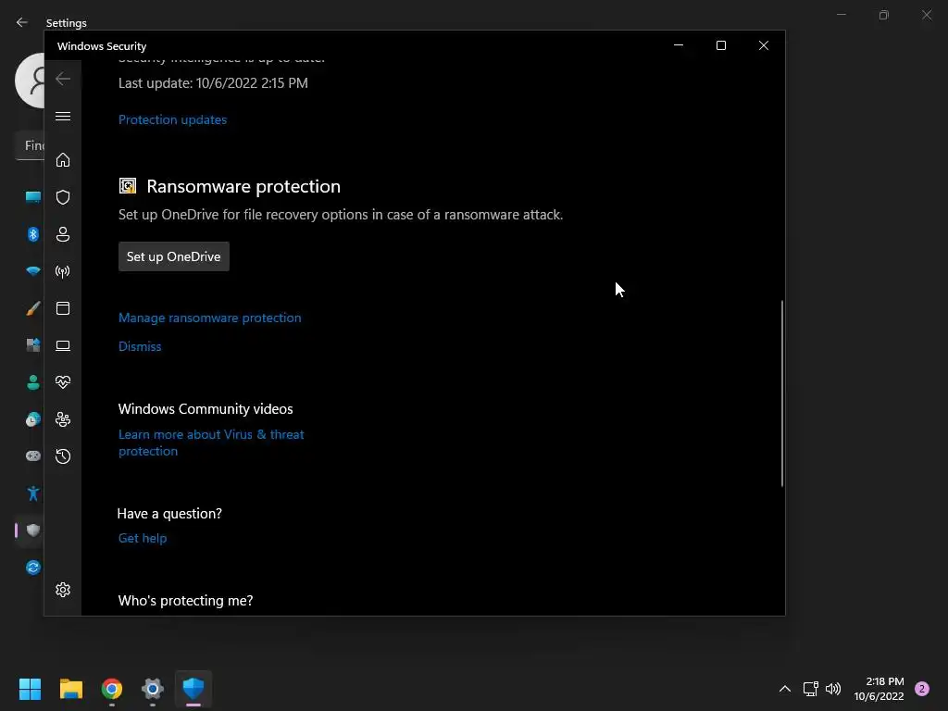Screen dimensions: 948x711
Task: Open notification center badge showing 2
Action: pyautogui.click(x=922, y=689)
